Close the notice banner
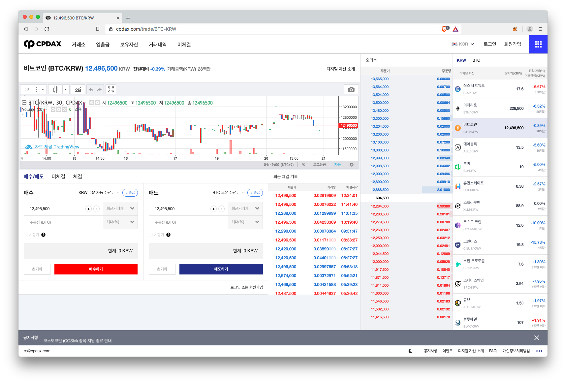The height and width of the screenshot is (383, 566). pyautogui.click(x=537, y=338)
